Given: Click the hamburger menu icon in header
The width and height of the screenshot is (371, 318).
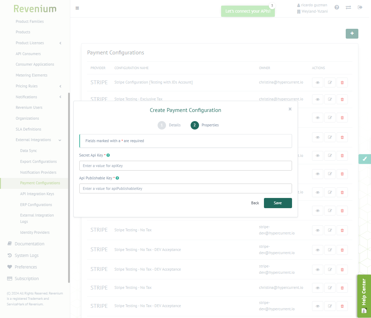Looking at the screenshot, I should tap(77, 8).
